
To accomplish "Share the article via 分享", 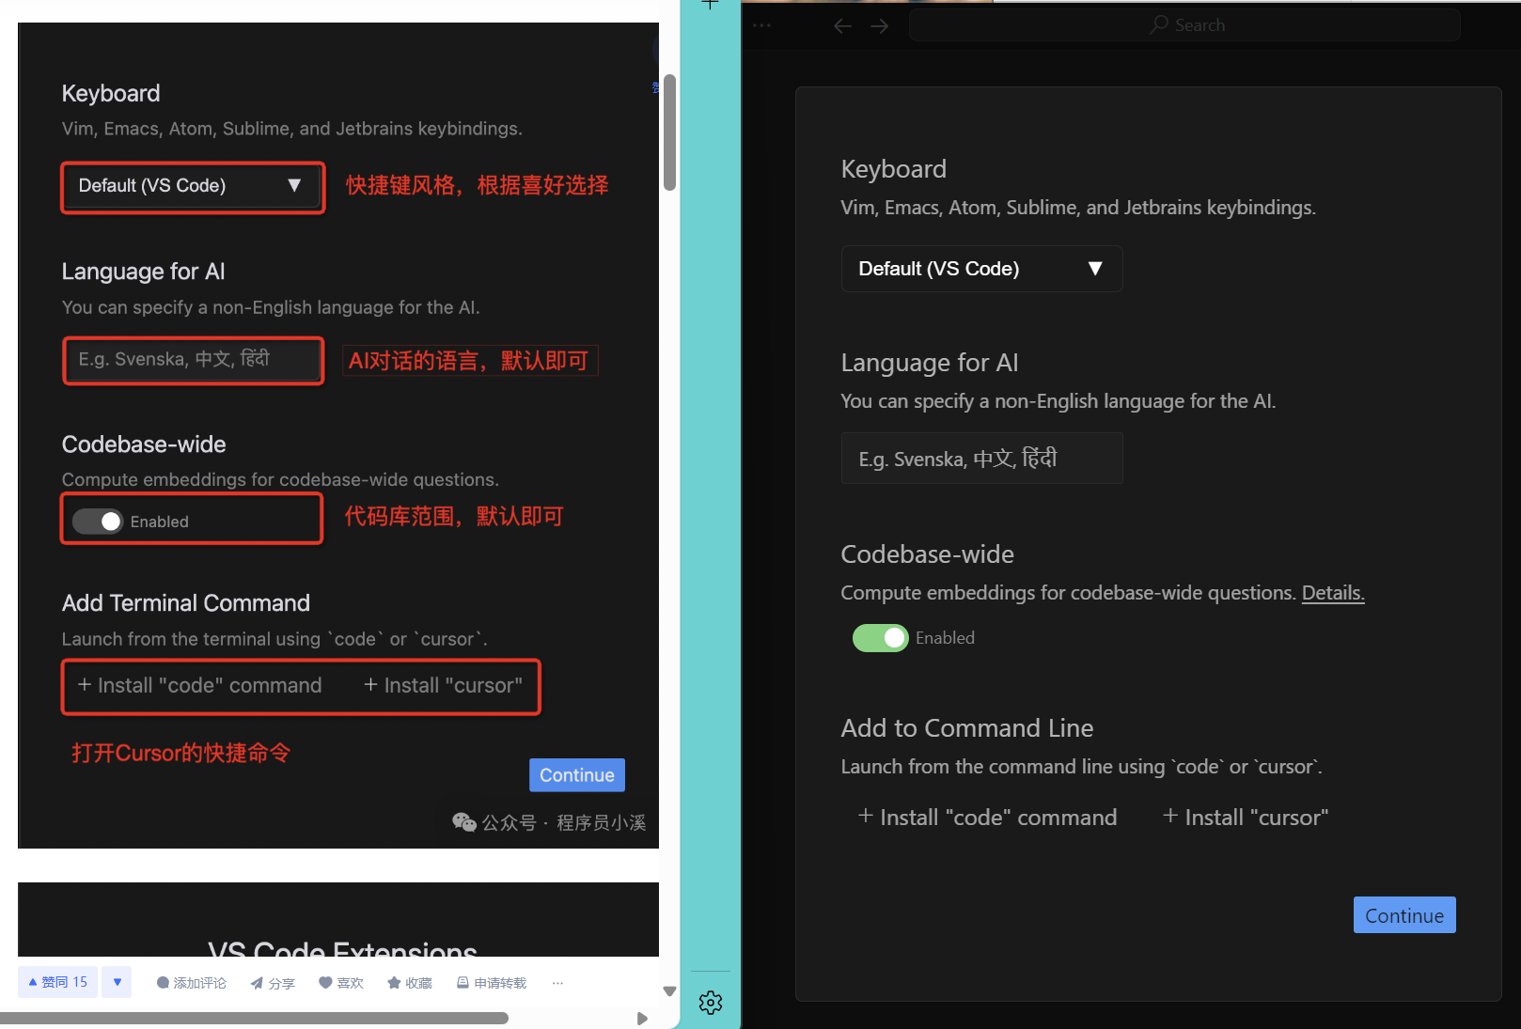I will click(x=273, y=983).
